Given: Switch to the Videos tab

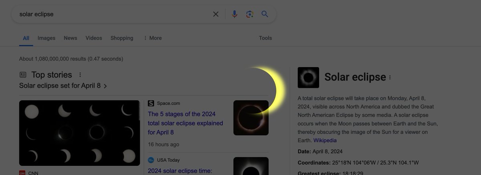Looking at the screenshot, I should (x=94, y=38).
